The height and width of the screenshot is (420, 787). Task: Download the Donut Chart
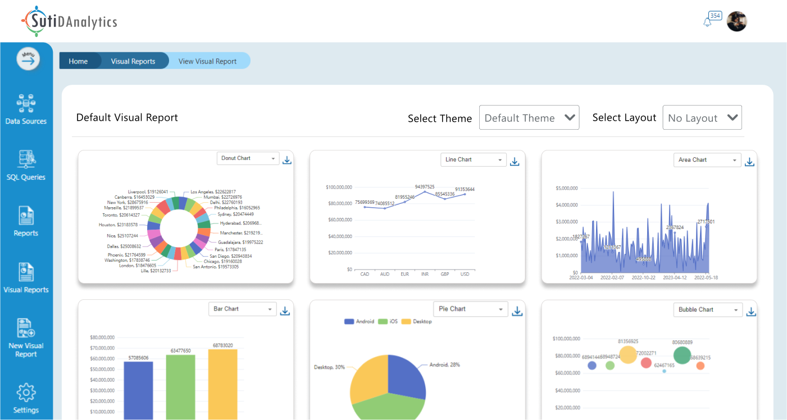287,160
